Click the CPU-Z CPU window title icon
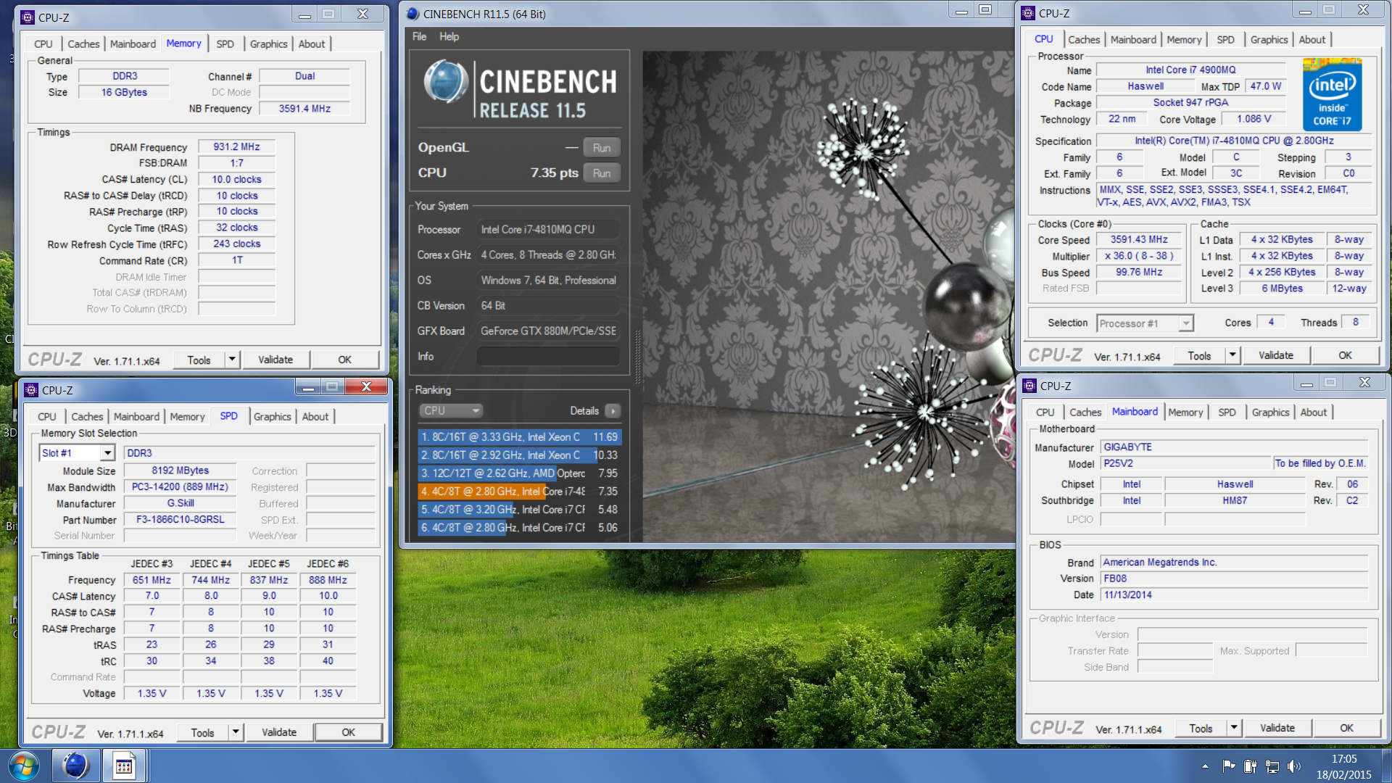This screenshot has height=783, width=1392. click(x=1028, y=13)
